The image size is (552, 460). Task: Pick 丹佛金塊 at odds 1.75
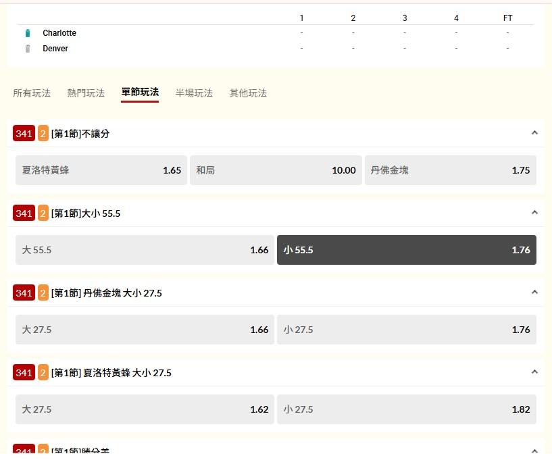click(450, 170)
